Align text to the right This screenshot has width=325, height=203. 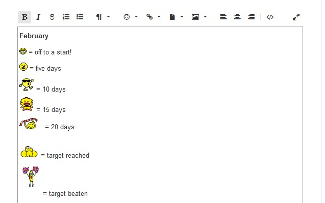click(x=251, y=17)
